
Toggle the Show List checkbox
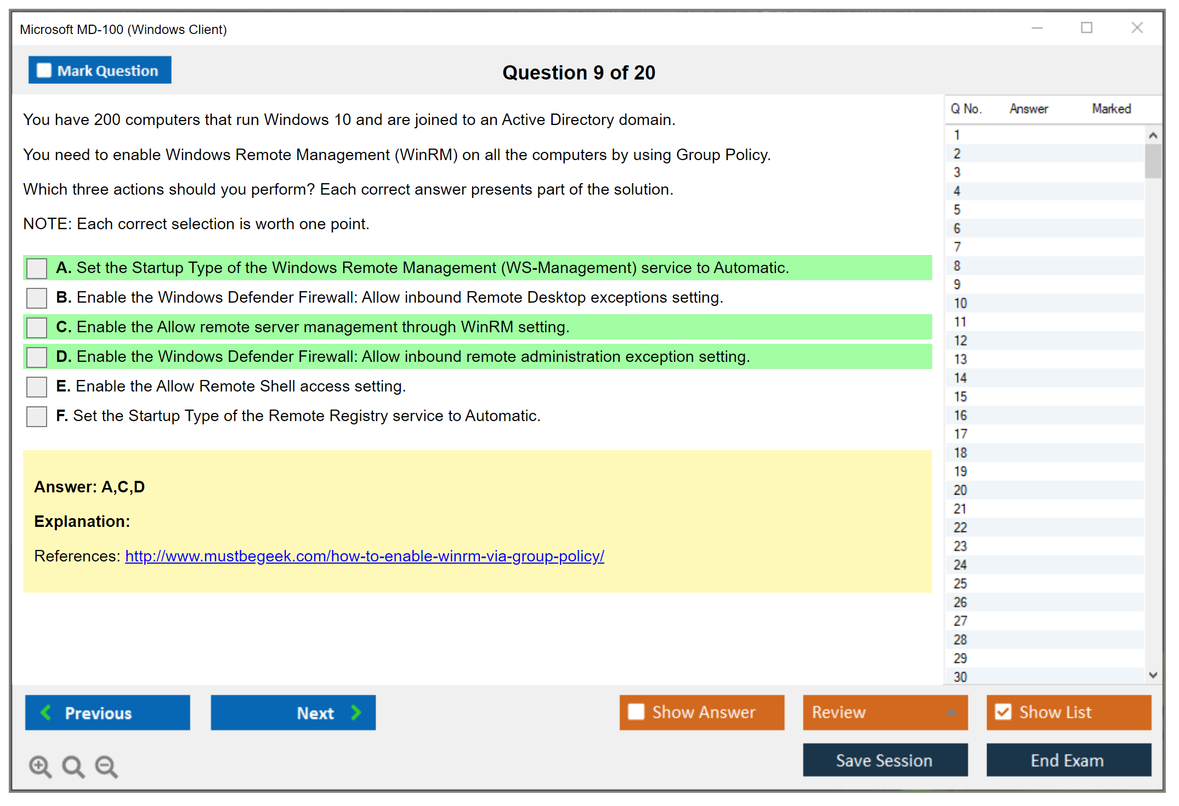(1003, 712)
